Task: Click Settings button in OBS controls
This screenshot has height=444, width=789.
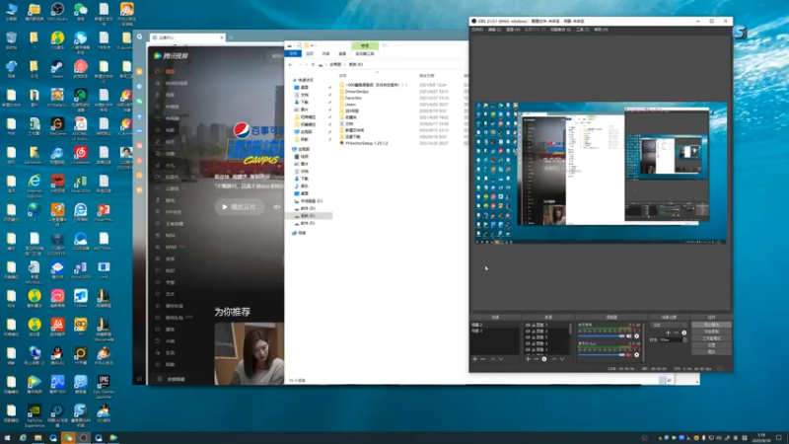Action: pos(711,345)
